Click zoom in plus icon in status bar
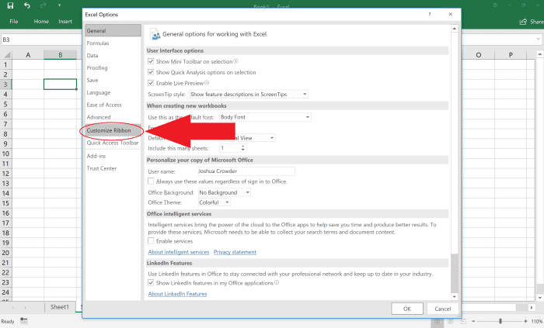 click(x=526, y=321)
